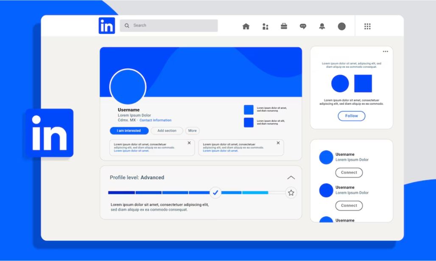Click the light blue progress segment
This screenshot has height=261, width=436.
click(255, 193)
